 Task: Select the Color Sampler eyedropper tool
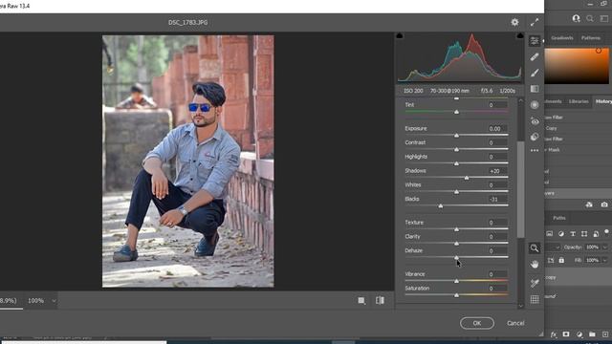click(x=535, y=283)
